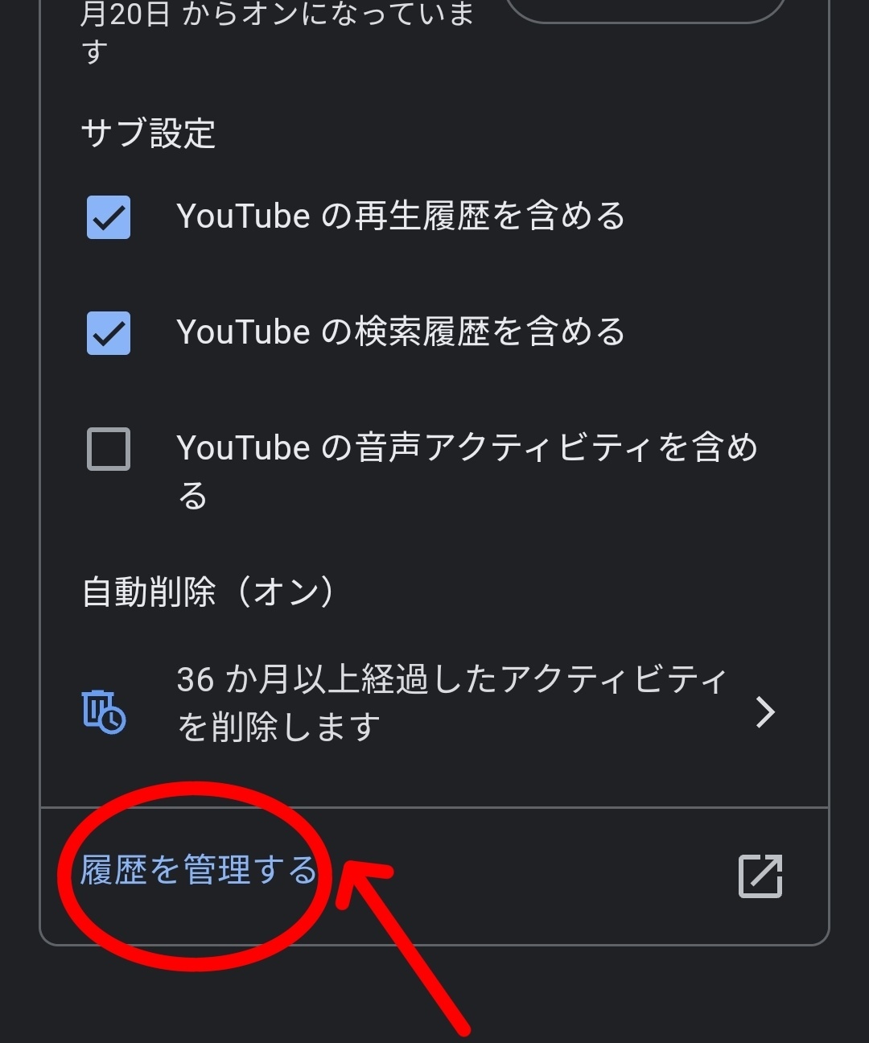Click the partially visible rounded button at top
Image resolution: width=869 pixels, height=1043 pixels.
coord(645,10)
